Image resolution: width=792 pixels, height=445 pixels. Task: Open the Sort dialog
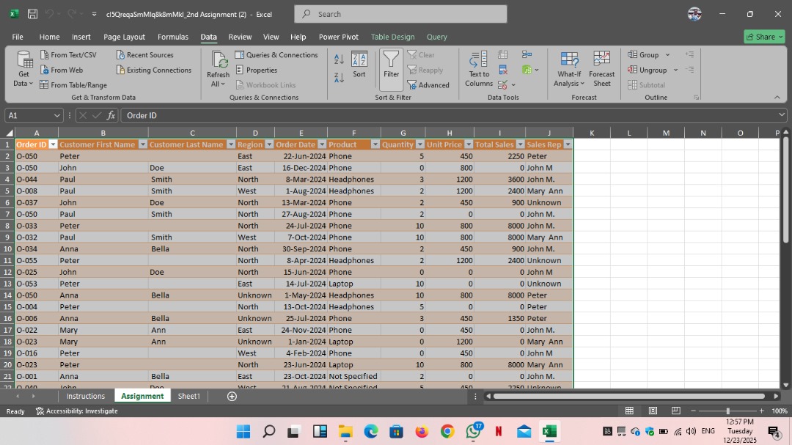[359, 65]
